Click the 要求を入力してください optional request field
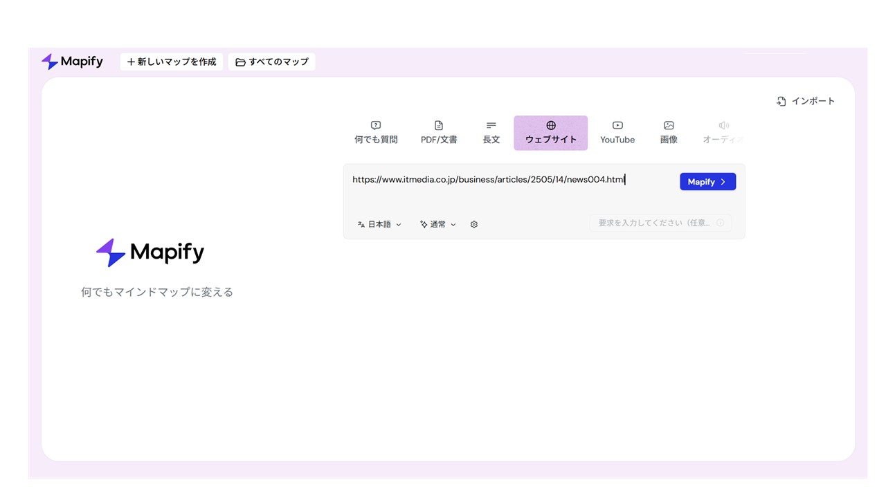The width and height of the screenshot is (886, 498). pos(660,223)
